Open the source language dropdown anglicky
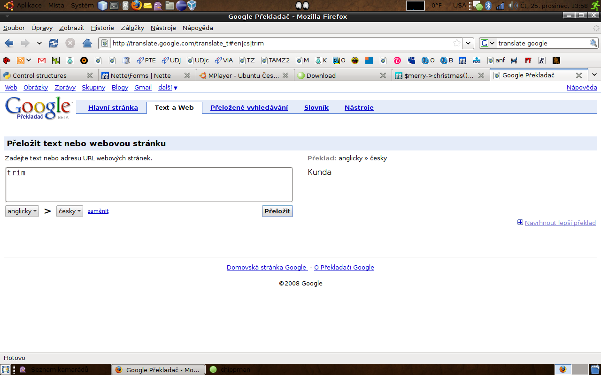The width and height of the screenshot is (601, 375). pyautogui.click(x=22, y=211)
